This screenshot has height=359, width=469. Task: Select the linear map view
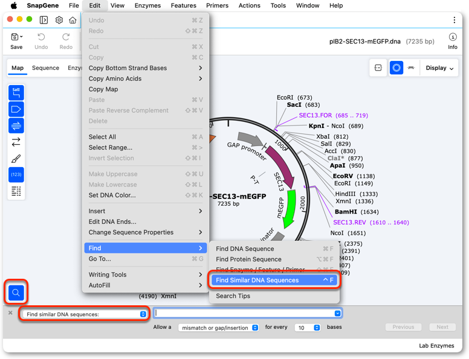[x=411, y=68]
